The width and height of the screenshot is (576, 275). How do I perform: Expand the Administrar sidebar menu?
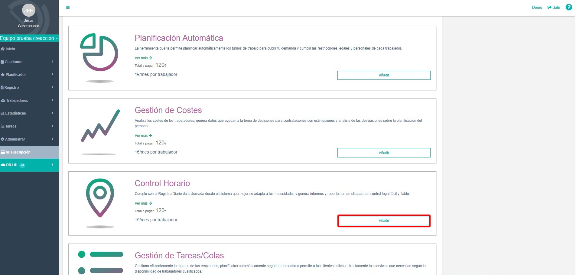tap(27, 139)
